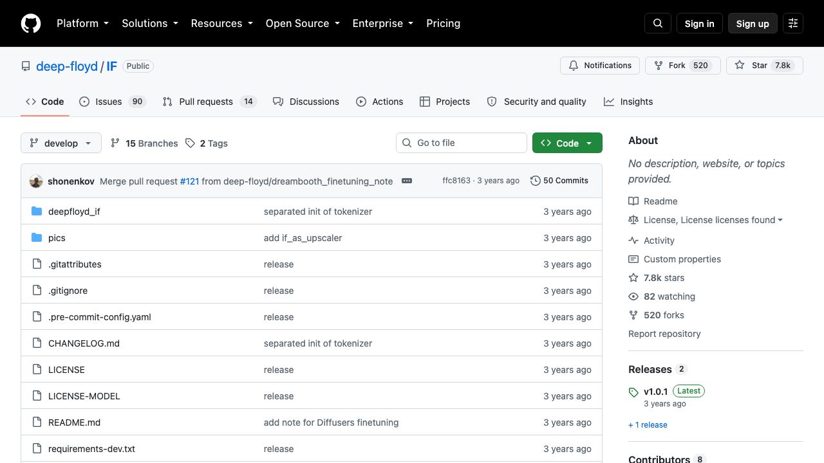Click the branches icon beside 15 Branches
Screen dimensions: 824x463
coord(115,143)
